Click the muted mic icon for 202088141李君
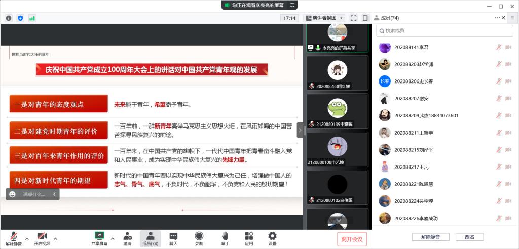This screenshot has width=519, height=249. pos(499,47)
